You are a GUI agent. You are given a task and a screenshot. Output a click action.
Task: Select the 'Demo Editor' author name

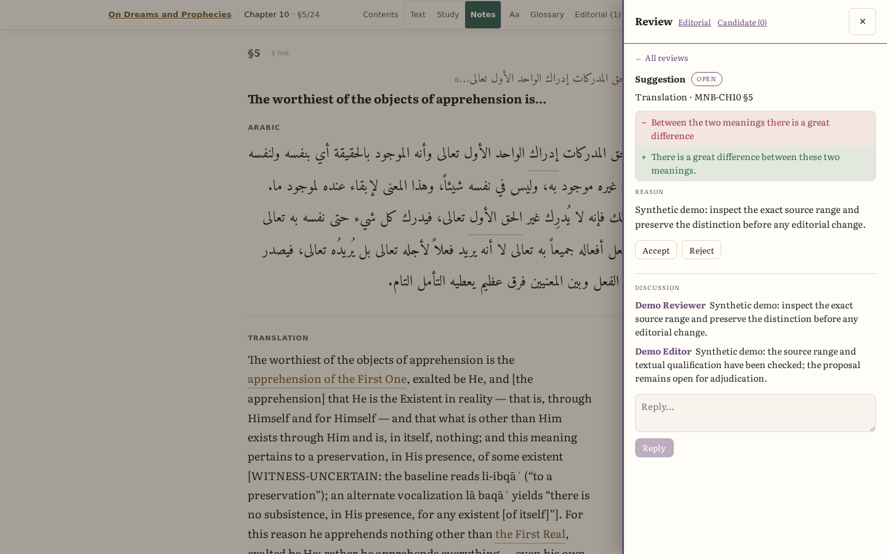[x=663, y=351]
